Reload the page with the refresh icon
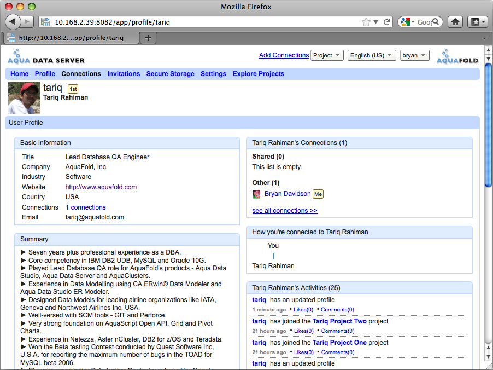 [387, 22]
